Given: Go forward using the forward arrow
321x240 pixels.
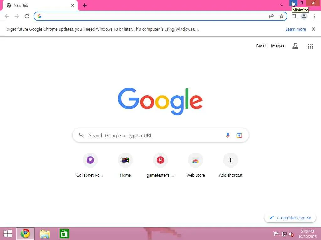Looking at the screenshot, I should point(17,16).
